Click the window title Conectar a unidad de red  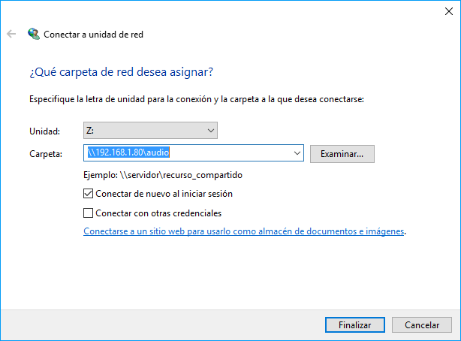[x=93, y=34]
